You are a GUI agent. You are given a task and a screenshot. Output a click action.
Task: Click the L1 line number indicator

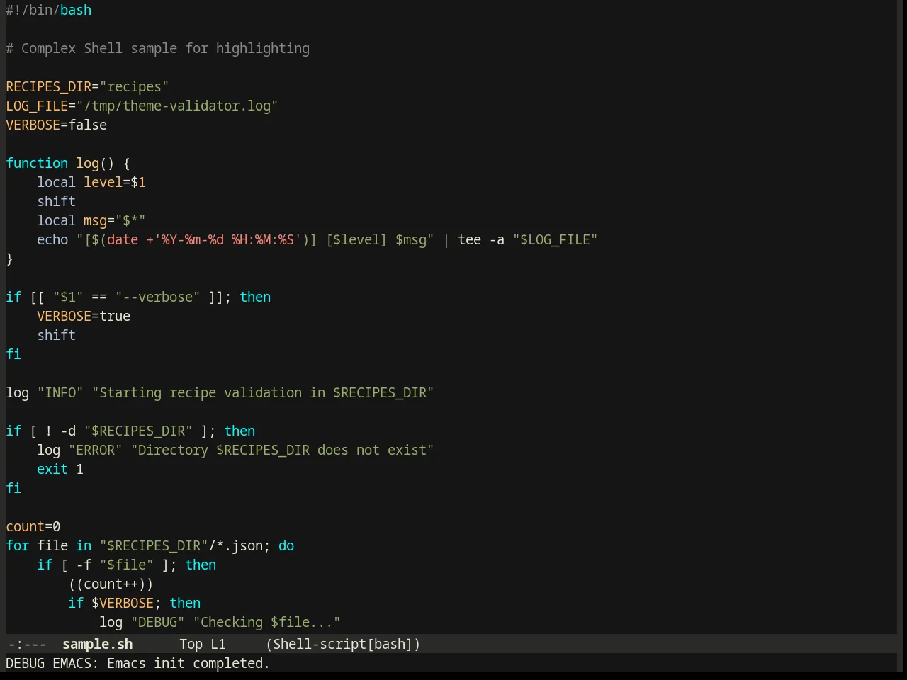point(218,644)
